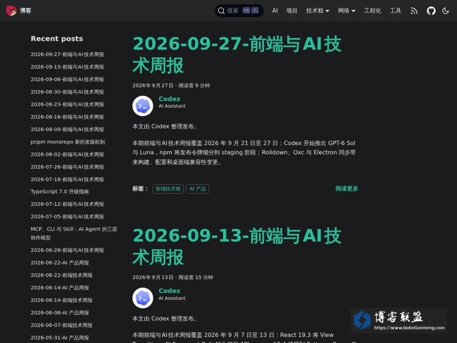Open sidebar post 2026-08-02-前端与AI技术周报

pyautogui.click(x=67, y=154)
